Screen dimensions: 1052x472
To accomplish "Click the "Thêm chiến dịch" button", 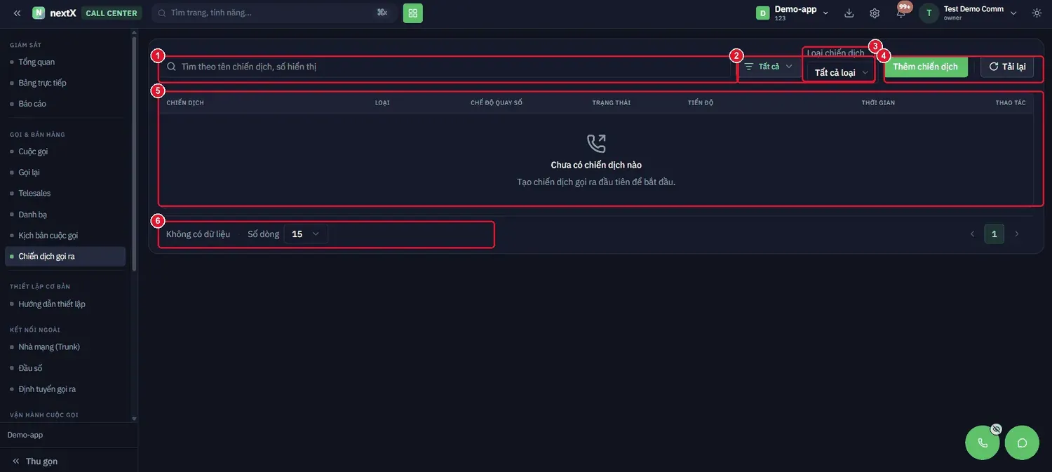I will (926, 67).
